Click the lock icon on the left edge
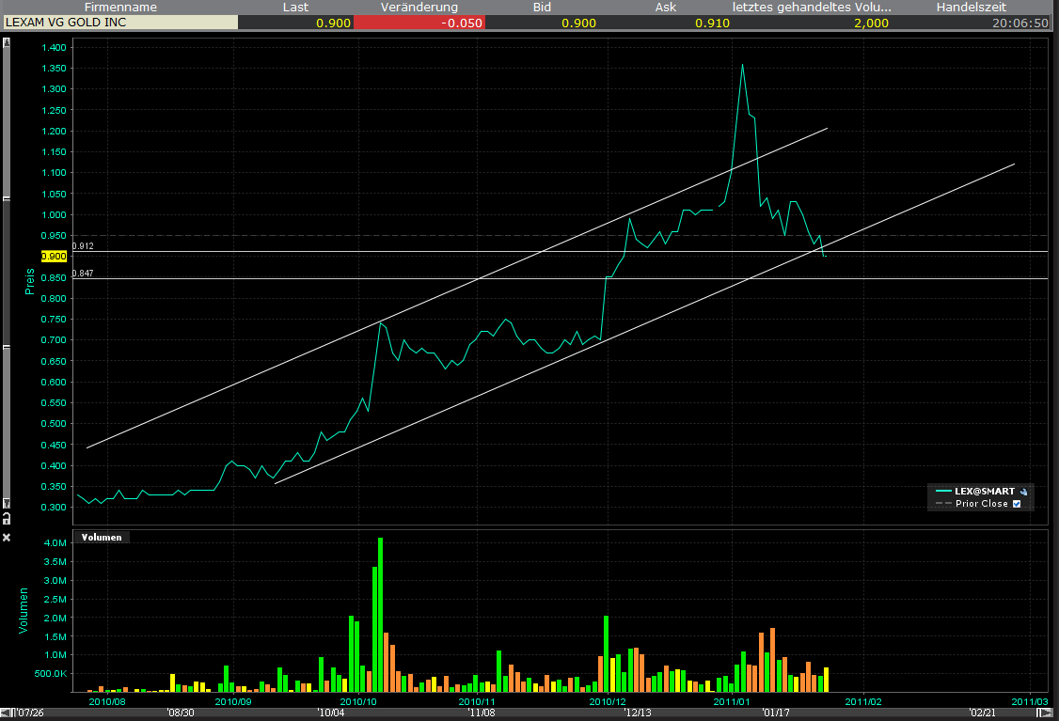 click(x=7, y=518)
